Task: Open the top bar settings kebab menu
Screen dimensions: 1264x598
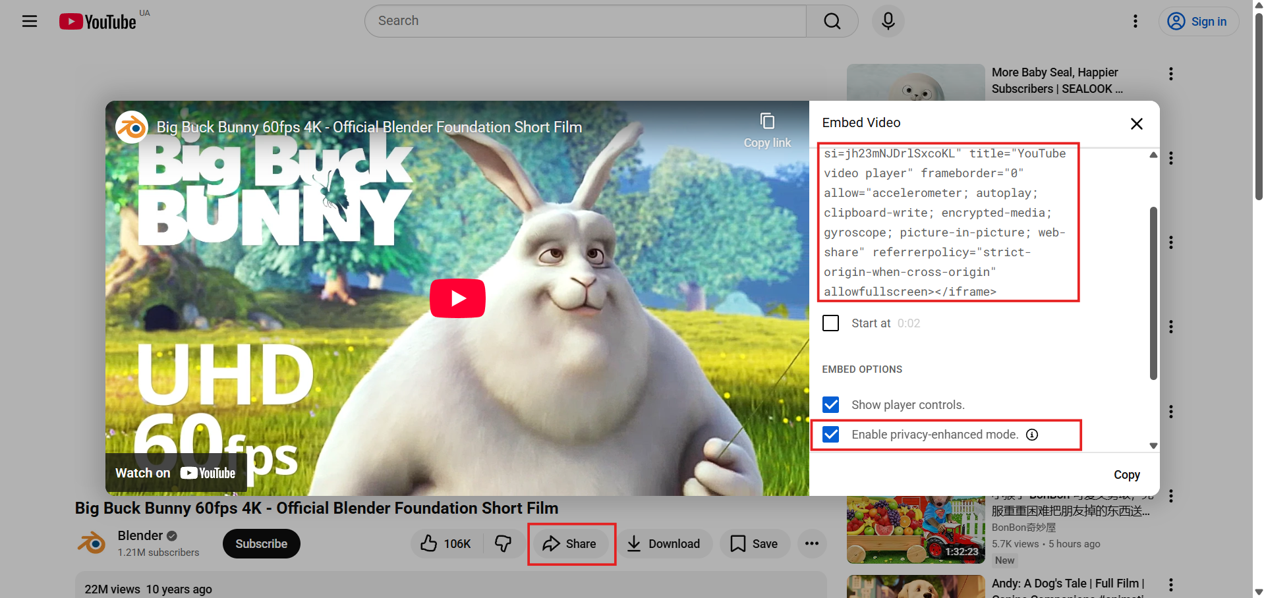Action: 1135,21
